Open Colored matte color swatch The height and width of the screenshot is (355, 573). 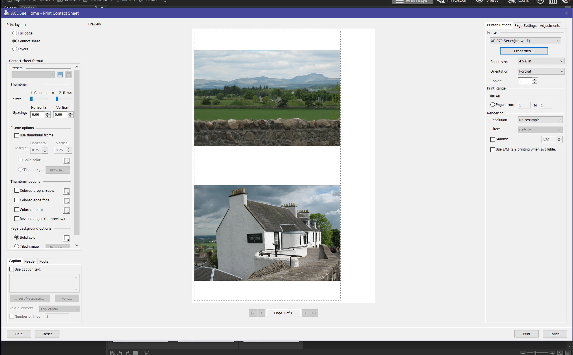click(x=67, y=210)
